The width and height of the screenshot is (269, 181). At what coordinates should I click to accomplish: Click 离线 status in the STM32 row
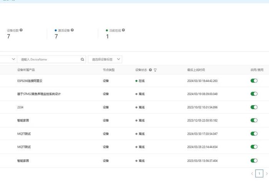click(x=140, y=94)
